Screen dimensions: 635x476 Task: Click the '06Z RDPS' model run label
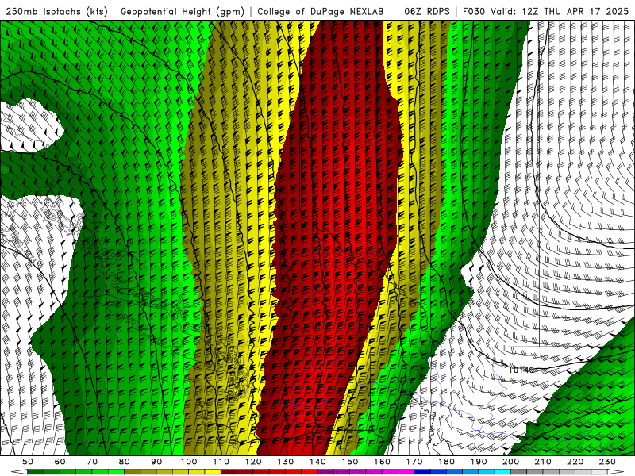[426, 11]
